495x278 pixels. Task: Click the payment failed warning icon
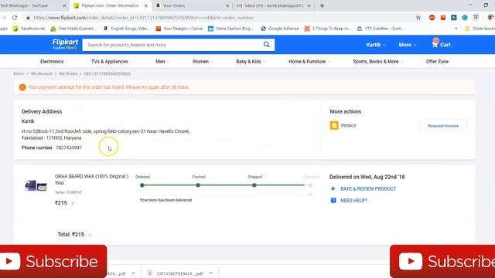point(22,87)
